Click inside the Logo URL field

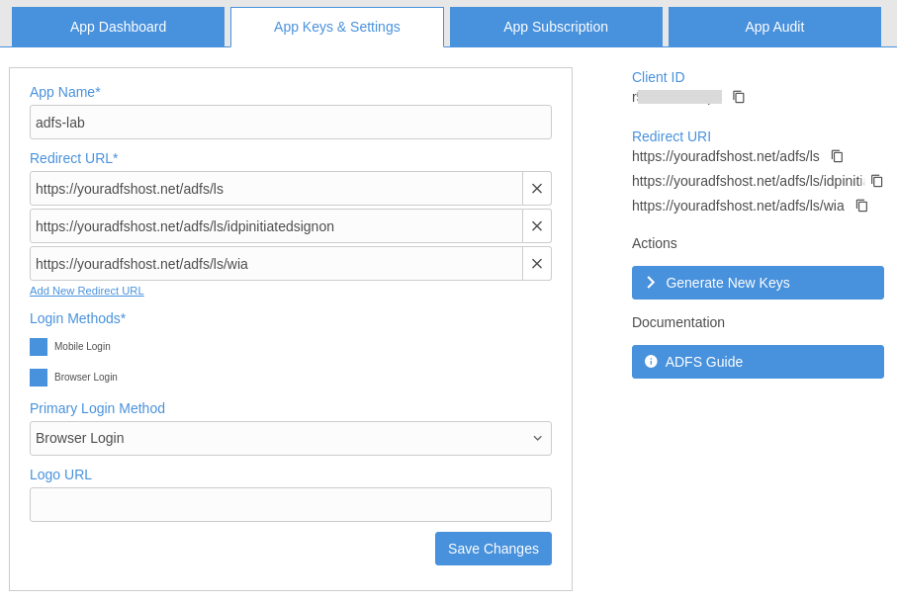(290, 504)
